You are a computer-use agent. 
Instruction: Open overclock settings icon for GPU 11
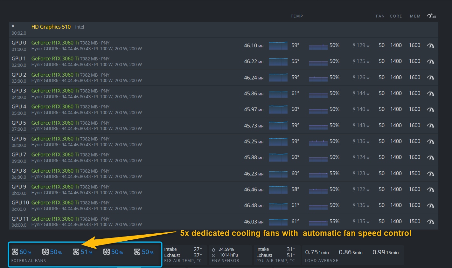coord(430,222)
